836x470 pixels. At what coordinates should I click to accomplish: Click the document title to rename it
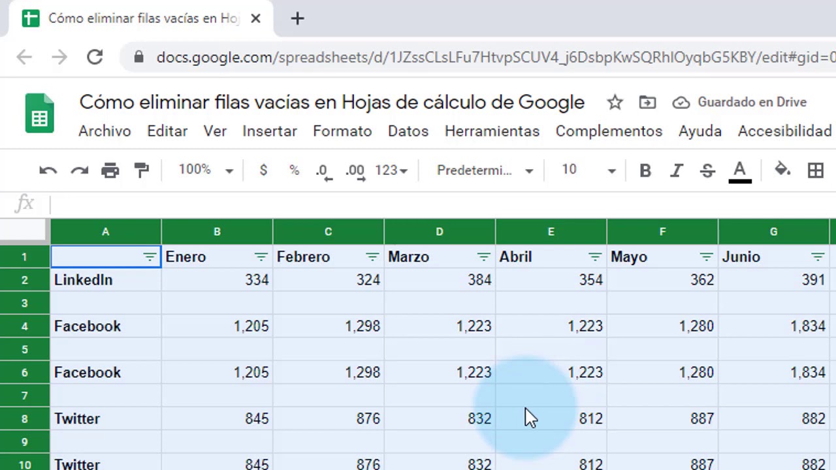point(332,102)
